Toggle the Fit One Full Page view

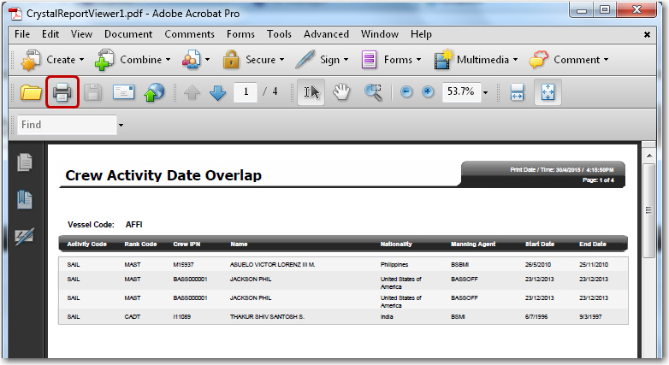548,92
